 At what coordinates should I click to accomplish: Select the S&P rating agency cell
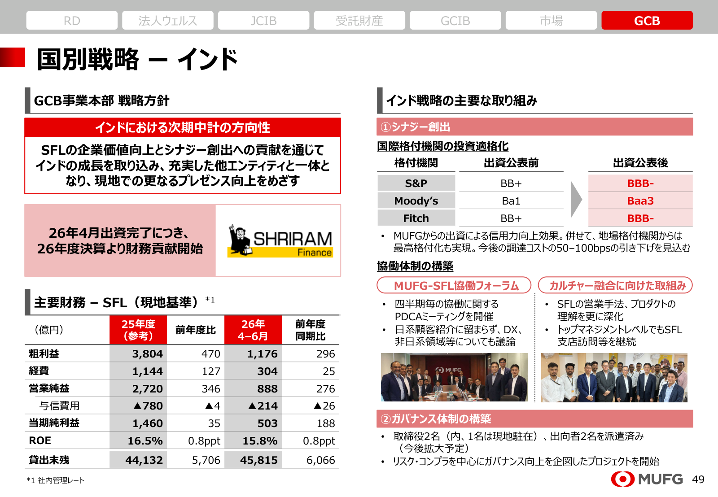coord(416,183)
